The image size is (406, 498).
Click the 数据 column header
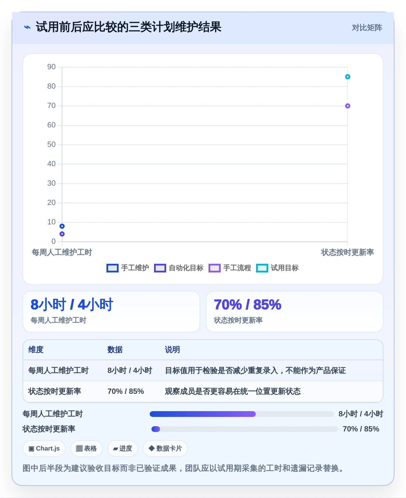115,350
